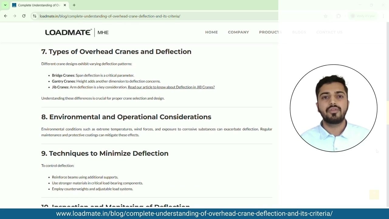Click the Verify it's you profile button
The width and height of the screenshot is (389, 219).
click(363, 16)
